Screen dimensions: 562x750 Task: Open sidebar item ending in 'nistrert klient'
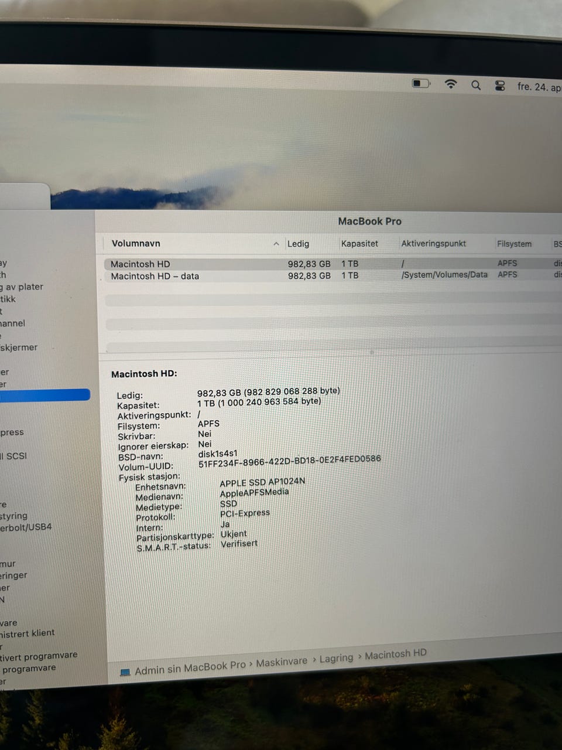coord(28,633)
